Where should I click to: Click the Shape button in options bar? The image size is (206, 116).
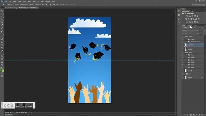click(x=38, y=5)
